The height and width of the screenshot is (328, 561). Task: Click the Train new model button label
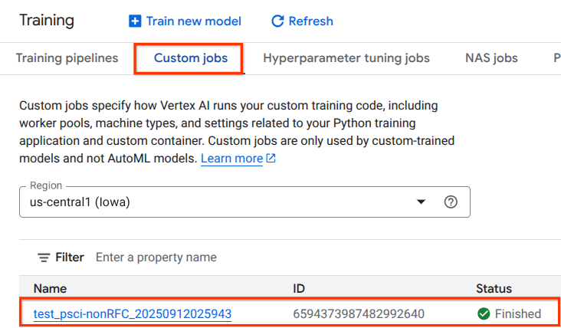coord(193,21)
